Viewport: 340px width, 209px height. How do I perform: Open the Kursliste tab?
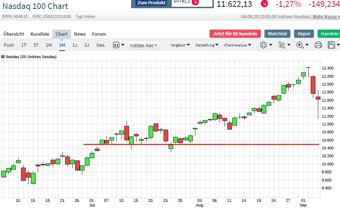point(40,34)
